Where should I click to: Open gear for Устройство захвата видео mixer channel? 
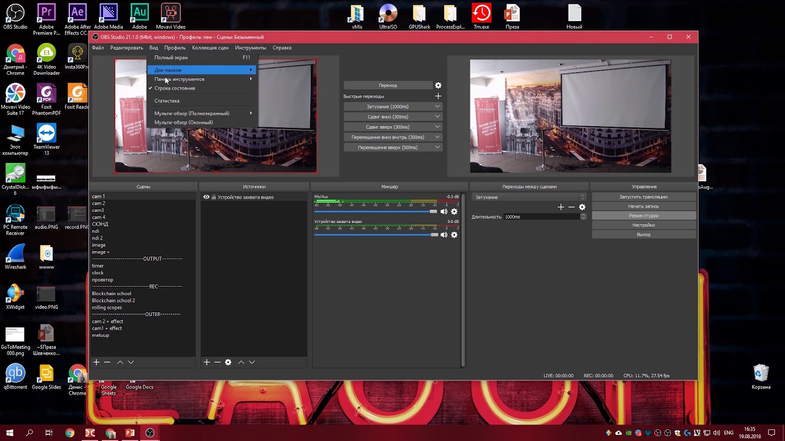click(454, 235)
